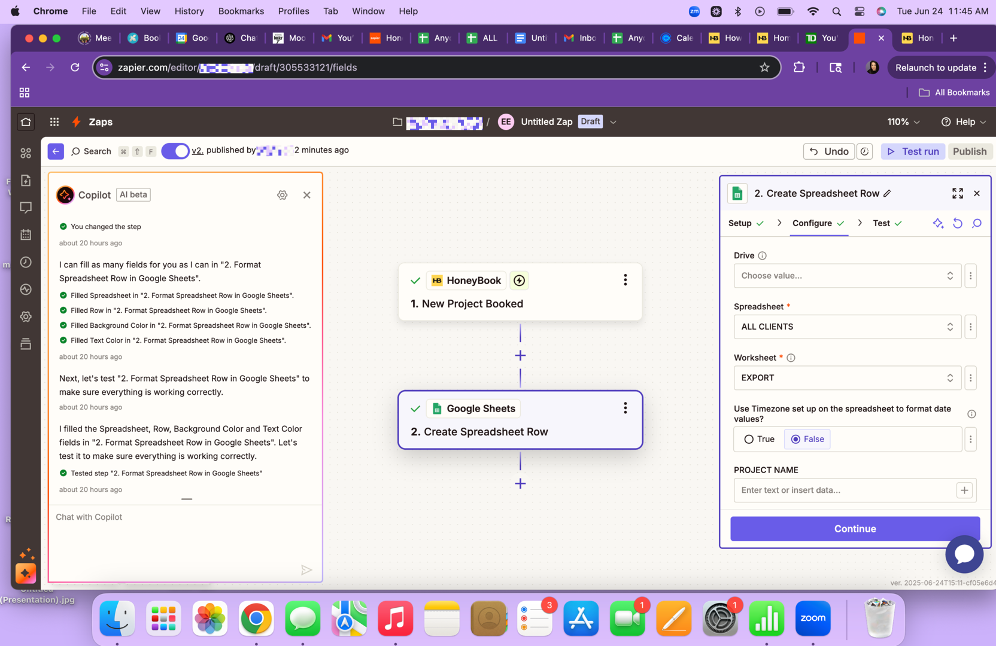
Task: Open All Bookmarks folder
Action: (x=954, y=93)
